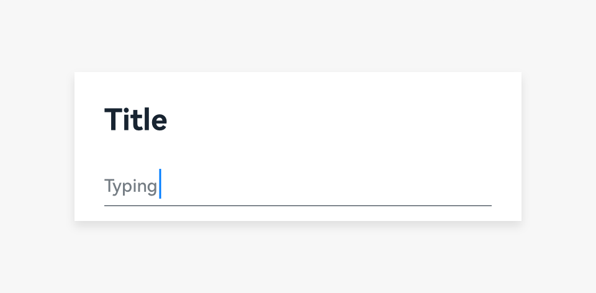Click the letter "e" ending the "Title" heading
Viewport: 596px width, 293px height.
[160, 122]
